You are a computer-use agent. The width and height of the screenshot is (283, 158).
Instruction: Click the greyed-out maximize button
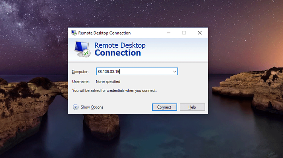(184, 33)
